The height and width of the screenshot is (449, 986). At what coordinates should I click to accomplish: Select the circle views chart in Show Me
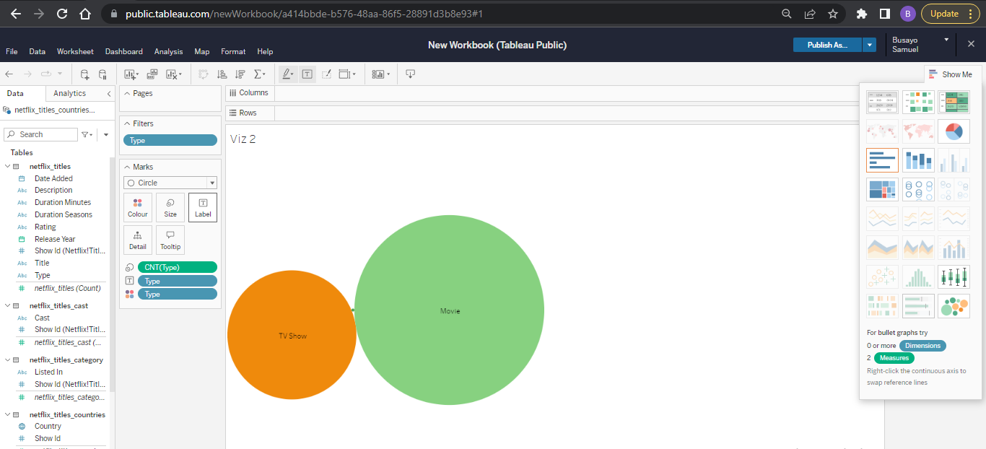(918, 190)
